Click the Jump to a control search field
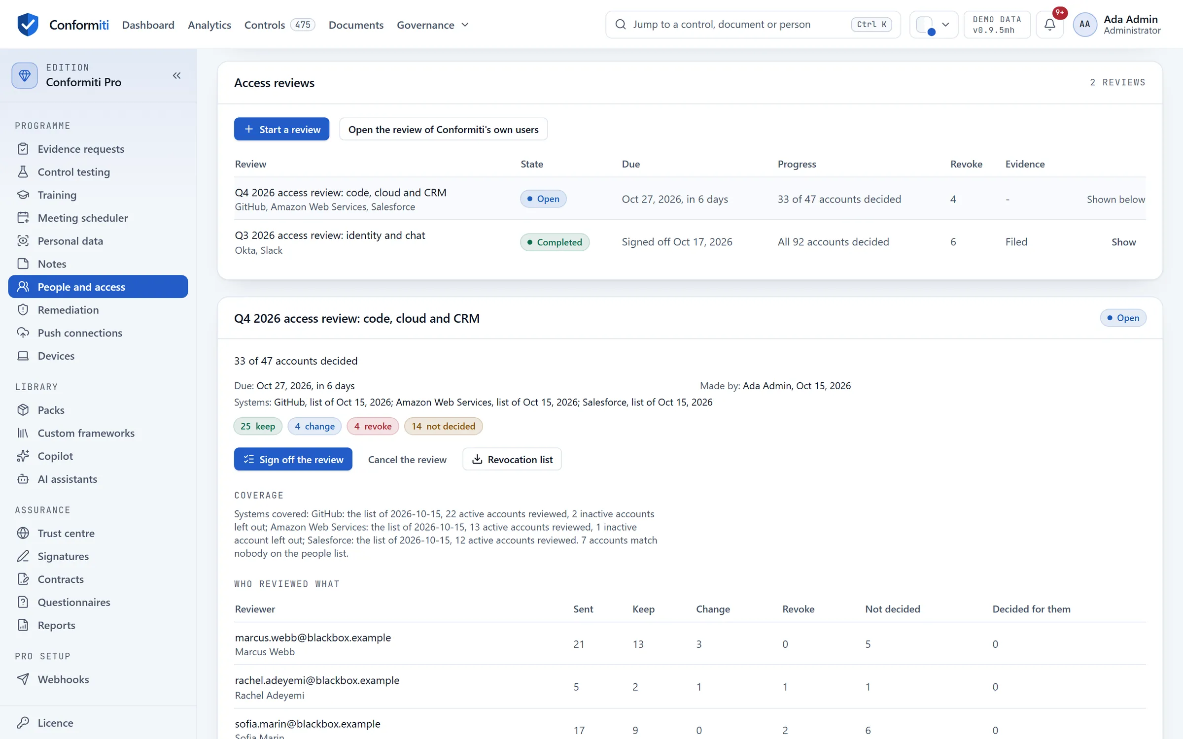 753,24
